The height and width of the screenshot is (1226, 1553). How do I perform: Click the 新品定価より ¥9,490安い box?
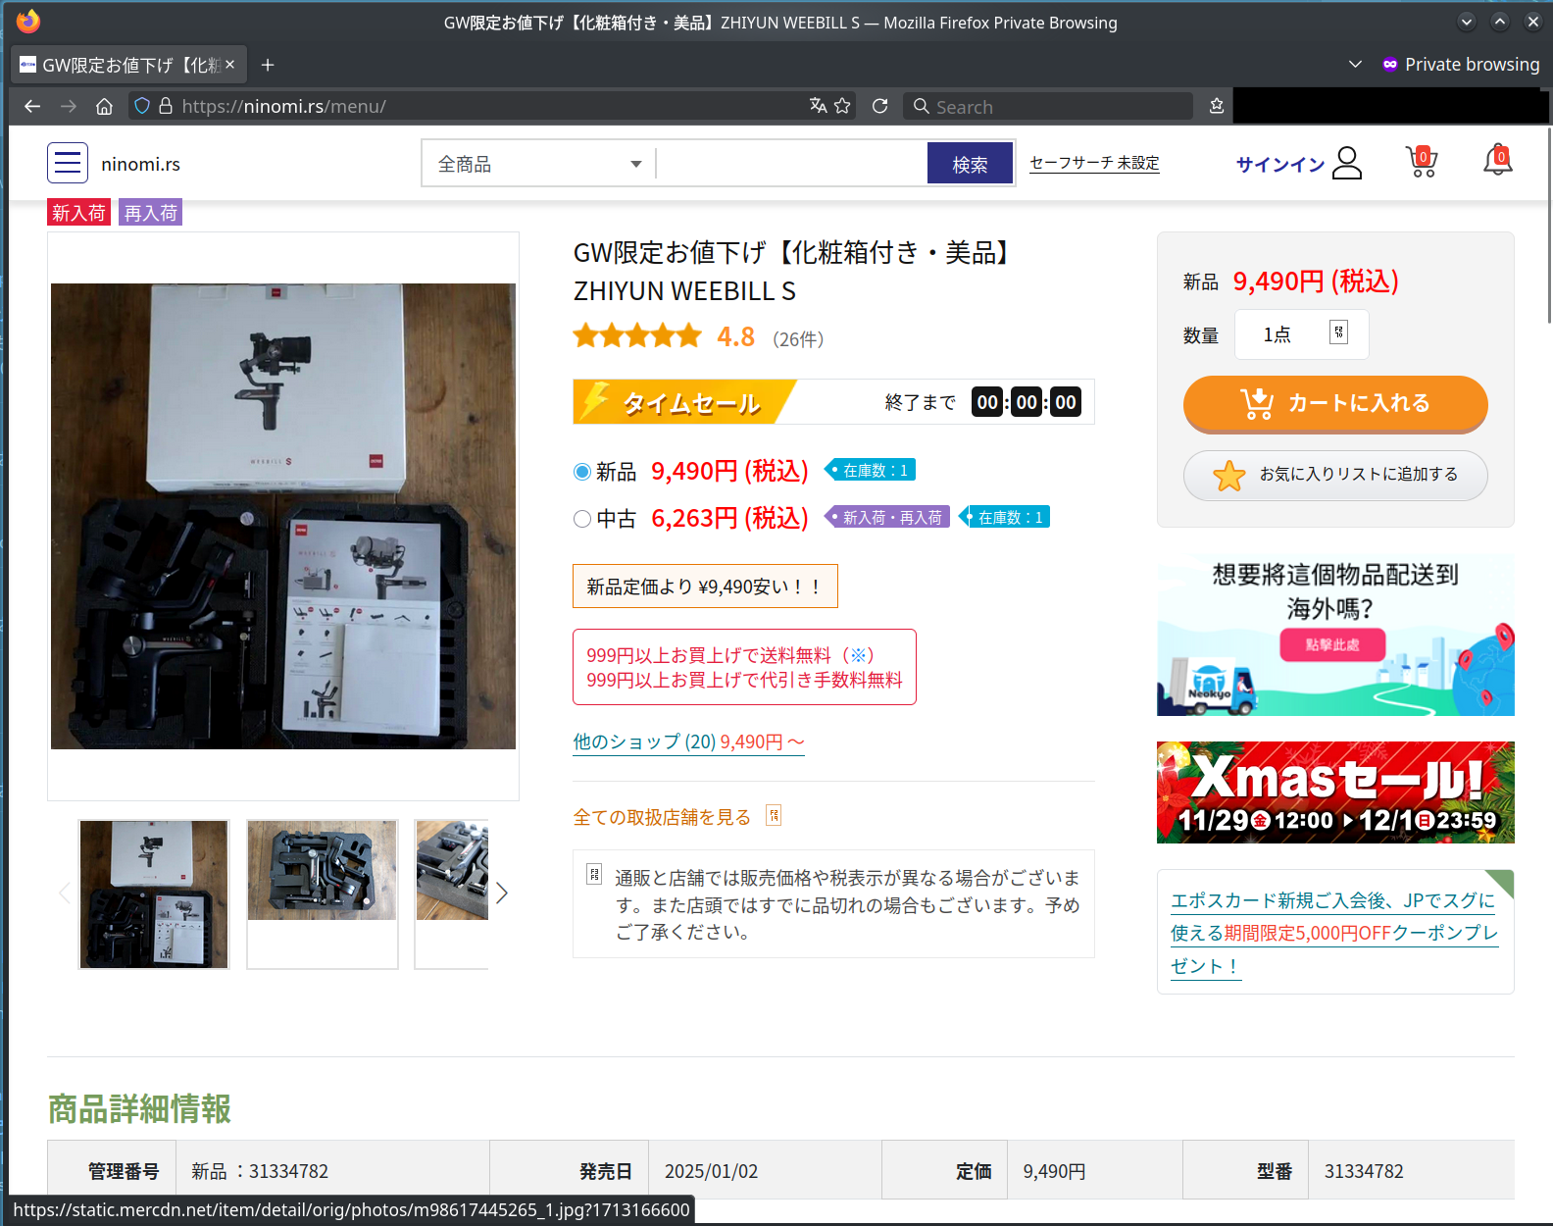pyautogui.click(x=705, y=587)
